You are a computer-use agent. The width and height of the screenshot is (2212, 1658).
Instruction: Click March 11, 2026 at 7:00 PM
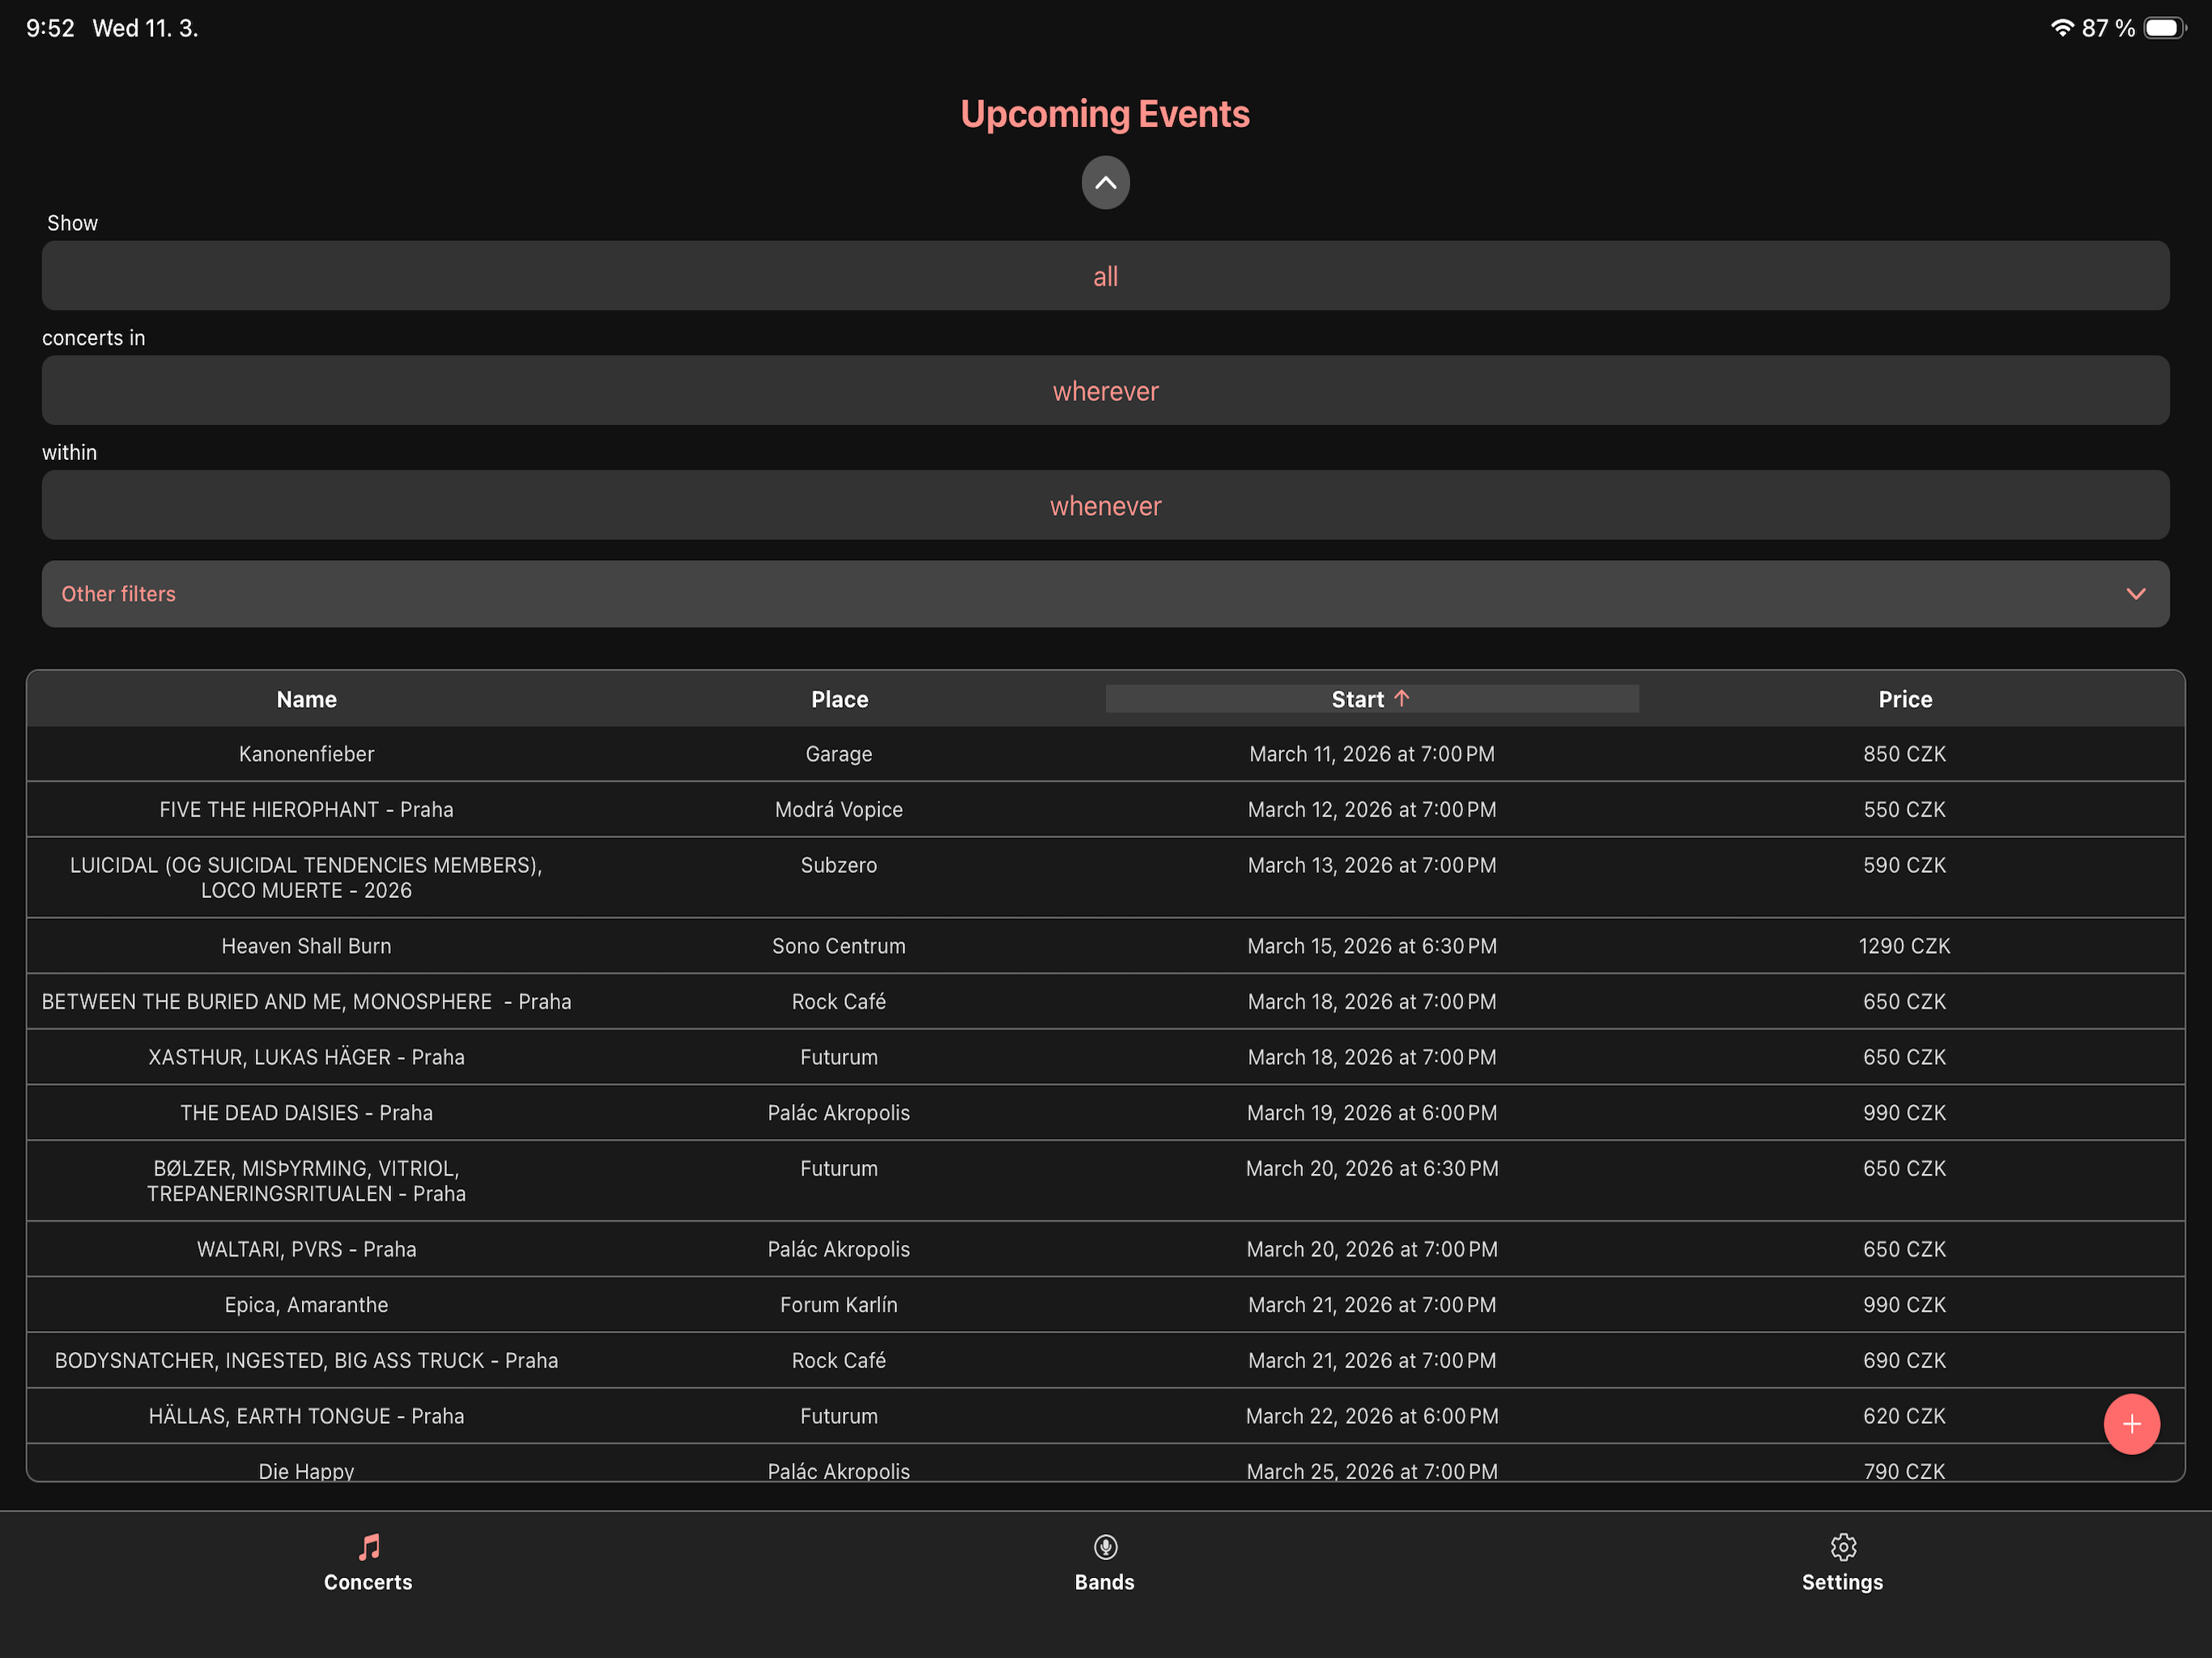pyautogui.click(x=1372, y=754)
